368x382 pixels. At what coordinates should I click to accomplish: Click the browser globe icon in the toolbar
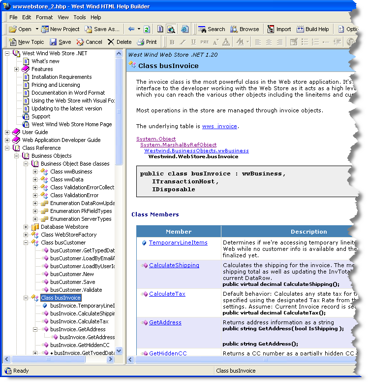coord(185,29)
